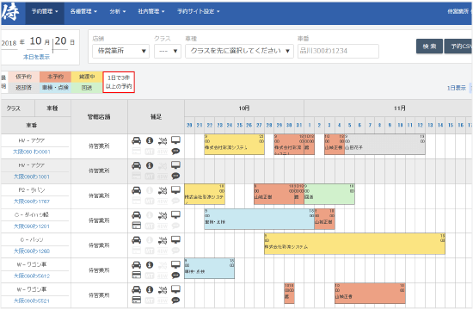
Task: Click the 車番 input field
Action: pos(338,51)
